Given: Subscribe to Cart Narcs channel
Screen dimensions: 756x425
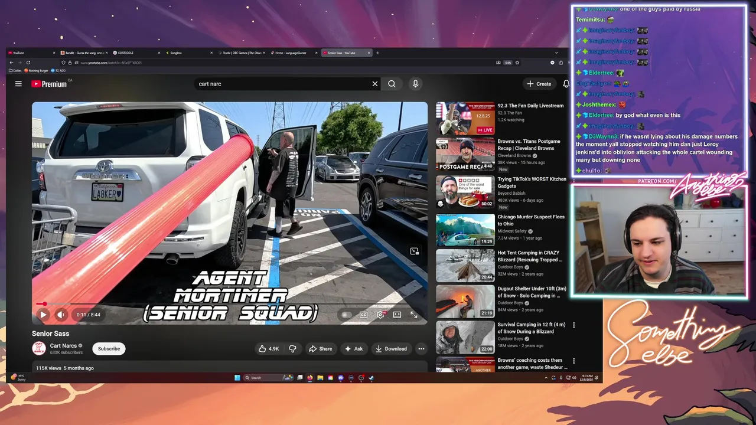Looking at the screenshot, I should tap(109, 349).
